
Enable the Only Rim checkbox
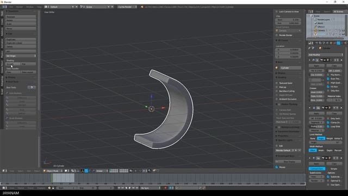tap(328, 91)
